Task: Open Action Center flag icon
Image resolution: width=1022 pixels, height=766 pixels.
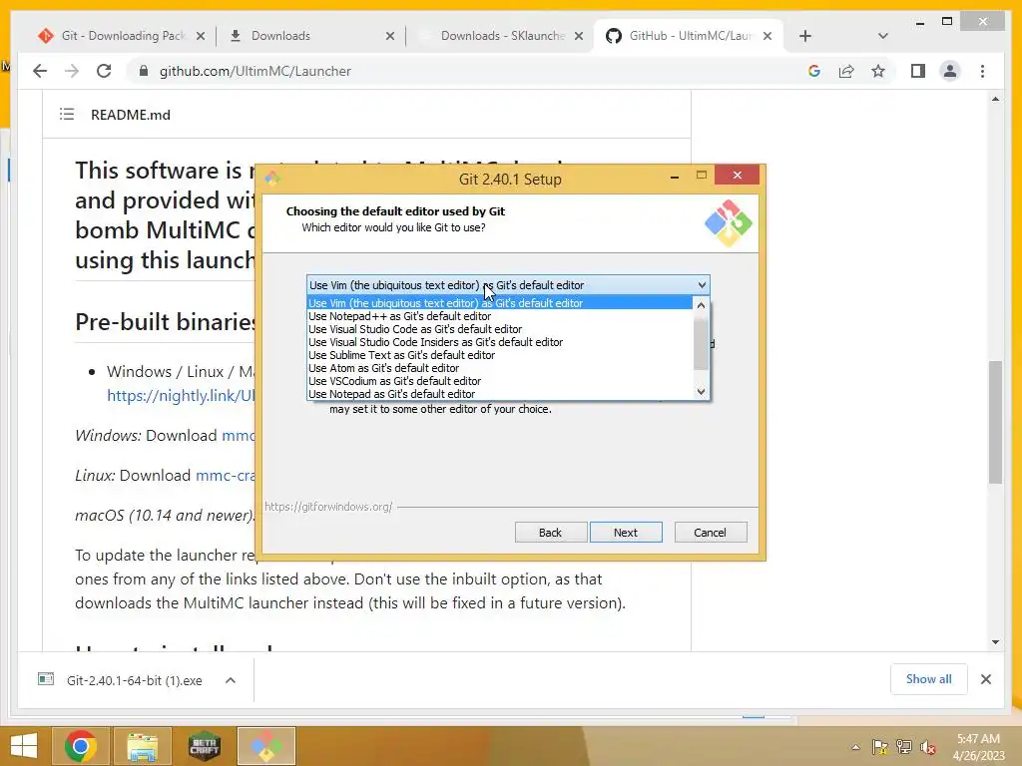Action: tap(880, 747)
